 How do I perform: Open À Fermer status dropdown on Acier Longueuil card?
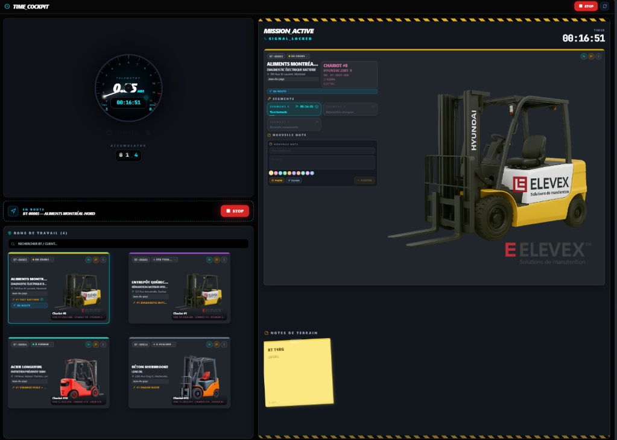(42, 344)
